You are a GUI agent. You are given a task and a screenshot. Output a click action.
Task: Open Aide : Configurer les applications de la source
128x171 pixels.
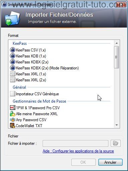[78, 151]
